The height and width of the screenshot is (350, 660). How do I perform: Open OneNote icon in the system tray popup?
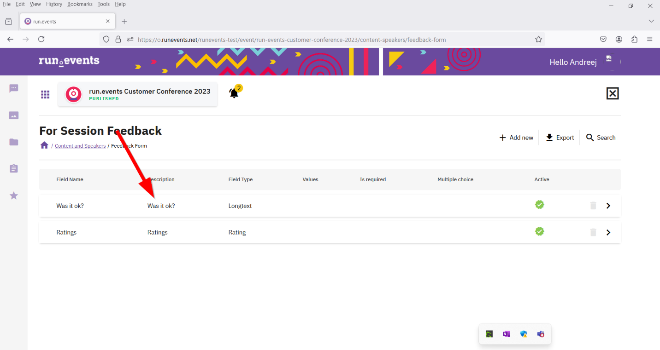(507, 334)
